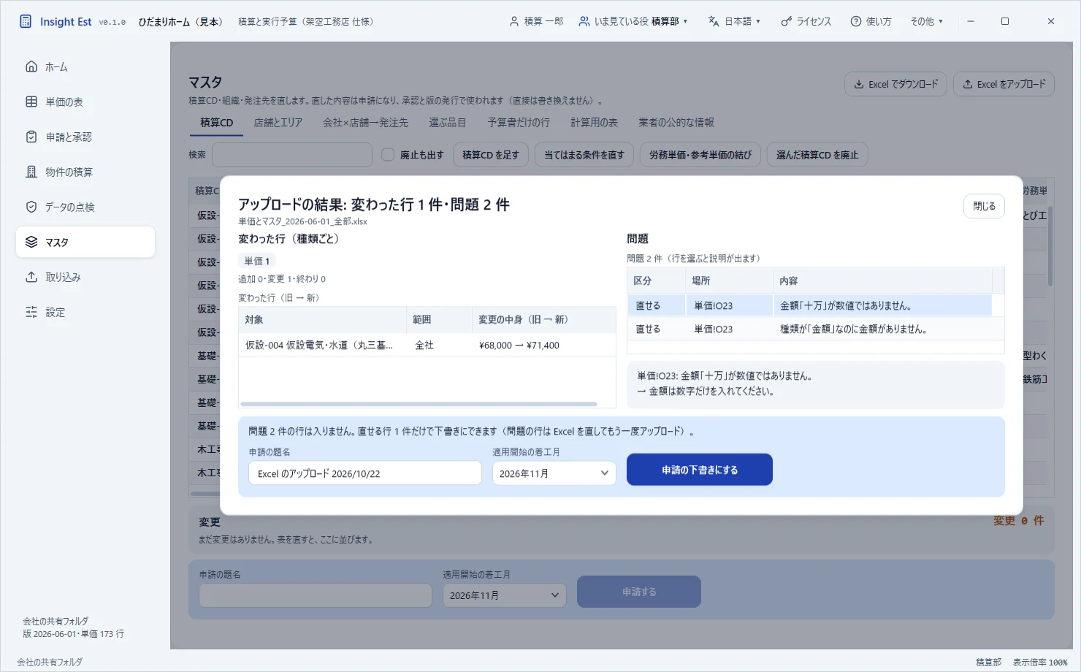This screenshot has height=672, width=1081.
Task: Click the role people icon by いま見ている役
Action: click(584, 21)
